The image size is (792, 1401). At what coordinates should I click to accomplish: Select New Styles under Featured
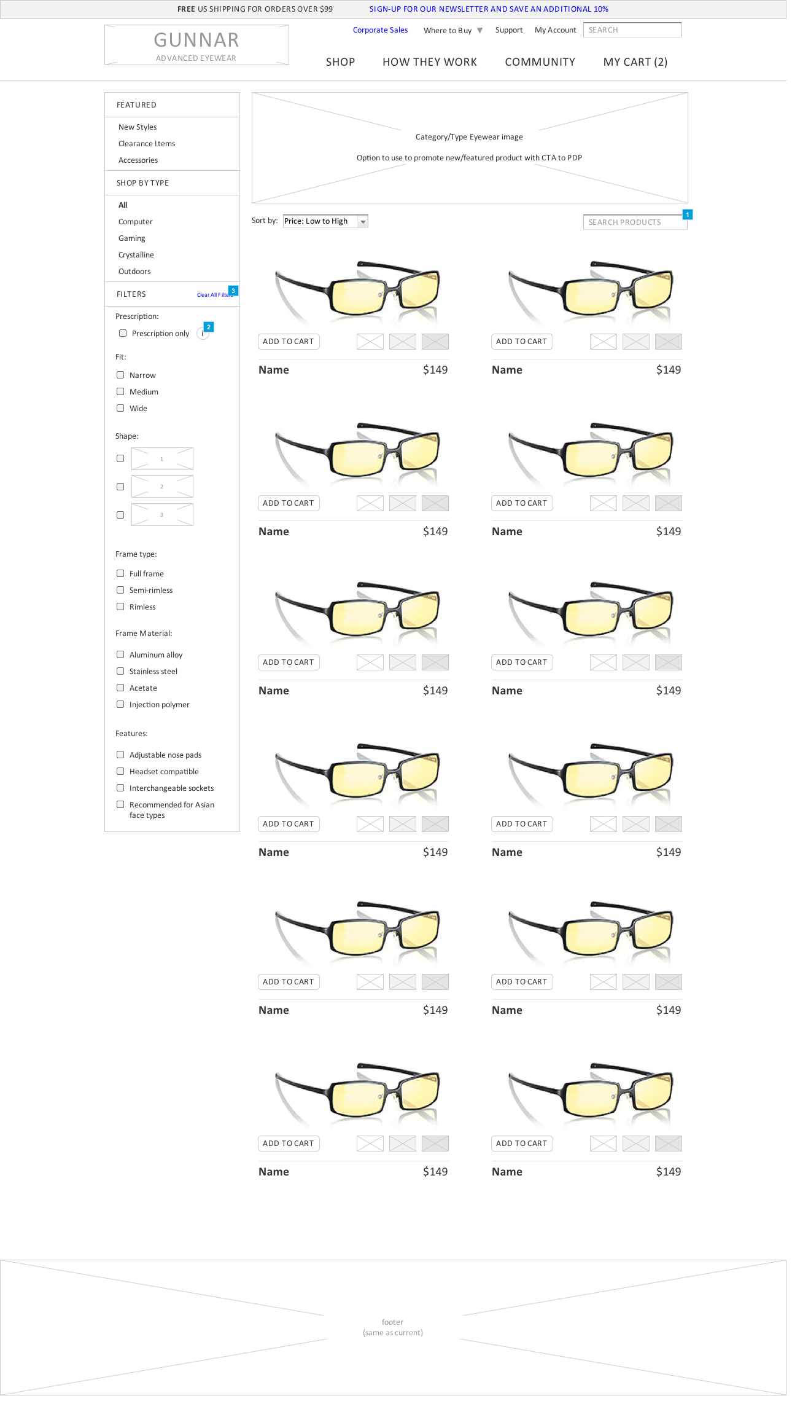pos(138,127)
